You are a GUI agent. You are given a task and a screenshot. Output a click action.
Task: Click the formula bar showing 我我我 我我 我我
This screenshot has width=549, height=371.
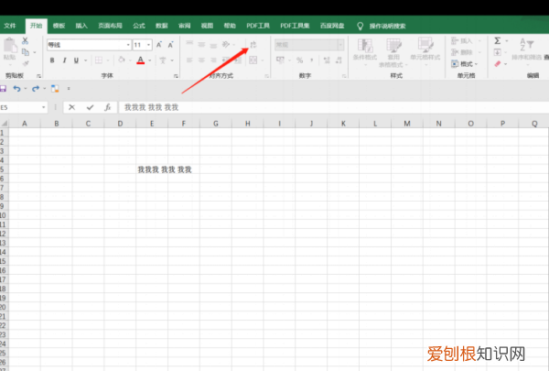[333, 107]
